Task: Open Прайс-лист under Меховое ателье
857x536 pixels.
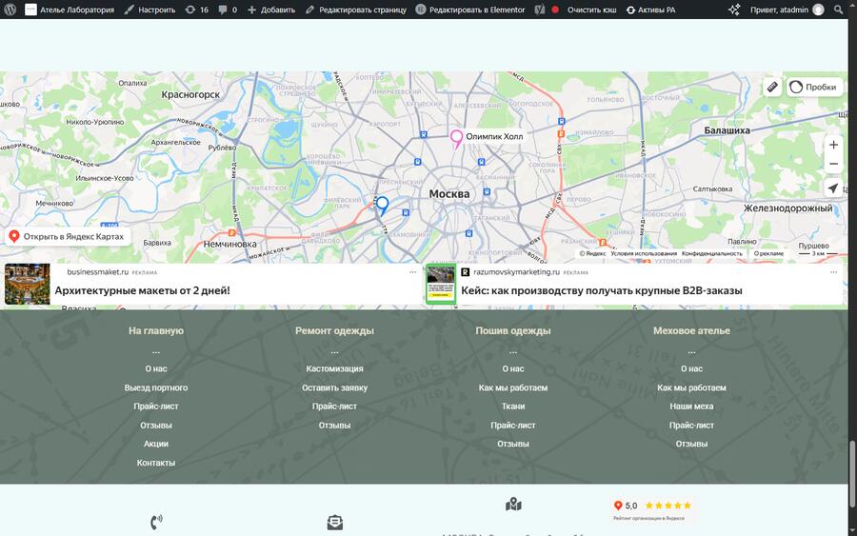Action: [x=692, y=425]
